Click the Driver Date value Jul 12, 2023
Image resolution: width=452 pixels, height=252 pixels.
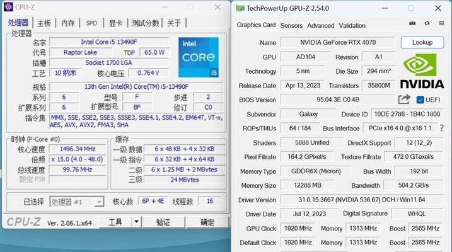click(x=310, y=214)
